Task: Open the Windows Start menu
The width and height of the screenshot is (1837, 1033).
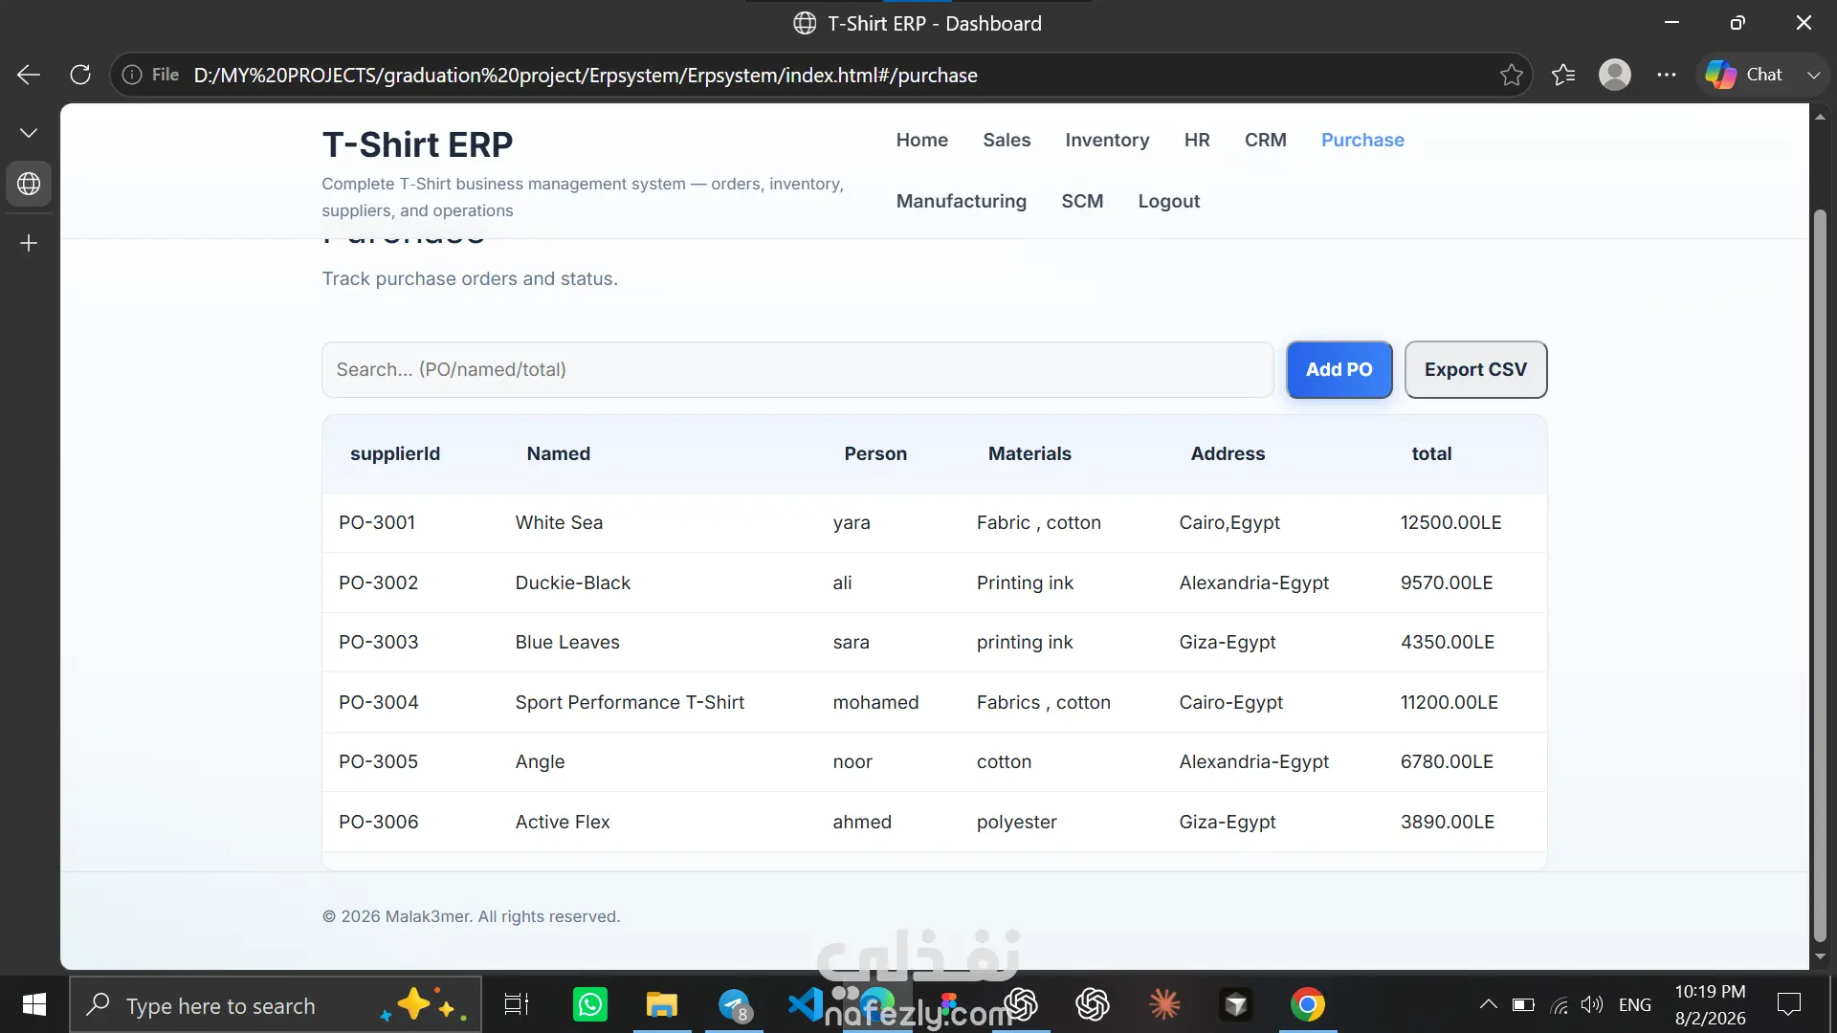Action: [34, 1004]
